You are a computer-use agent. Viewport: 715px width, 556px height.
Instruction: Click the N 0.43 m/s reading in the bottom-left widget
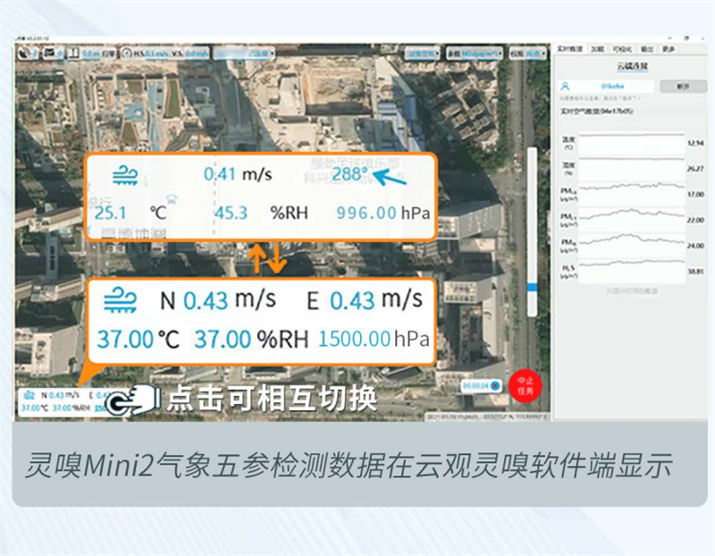tap(60, 395)
